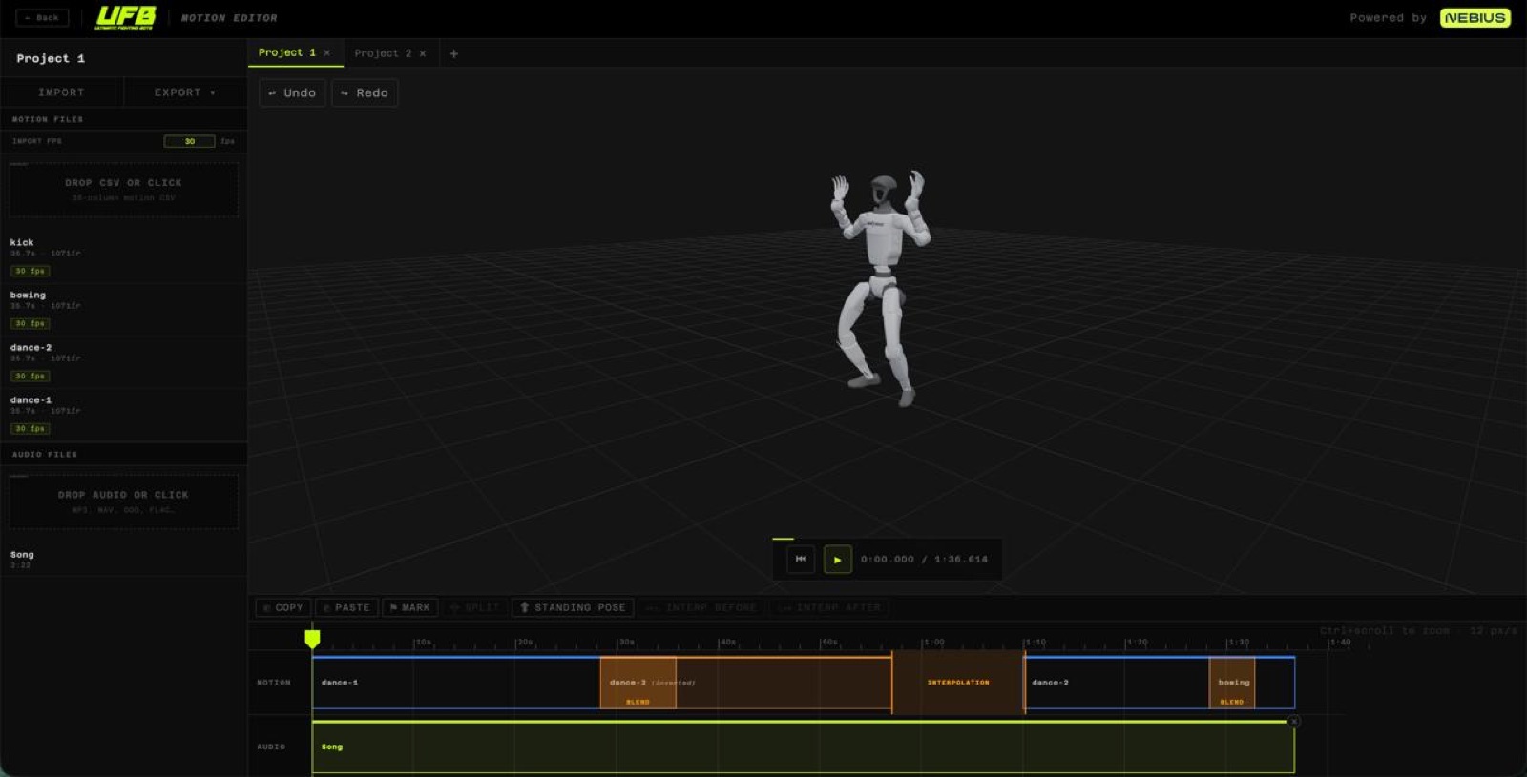Viewport: 1527px width, 777px height.
Task: Close the Project 1 tab
Action: click(x=327, y=52)
